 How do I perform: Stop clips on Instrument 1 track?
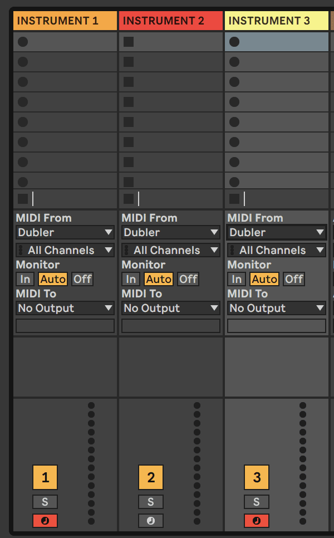(23, 199)
